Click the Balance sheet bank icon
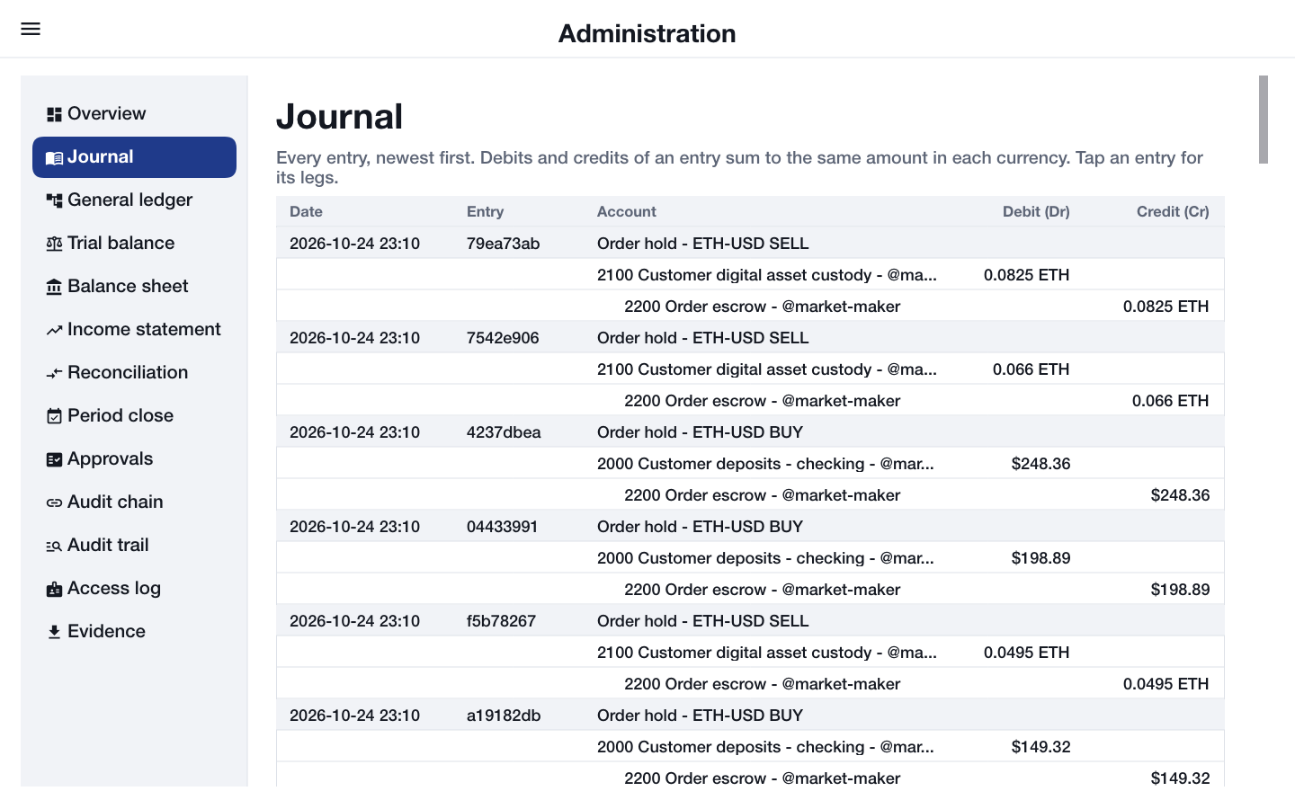This screenshot has width=1295, height=809. pos(54,287)
